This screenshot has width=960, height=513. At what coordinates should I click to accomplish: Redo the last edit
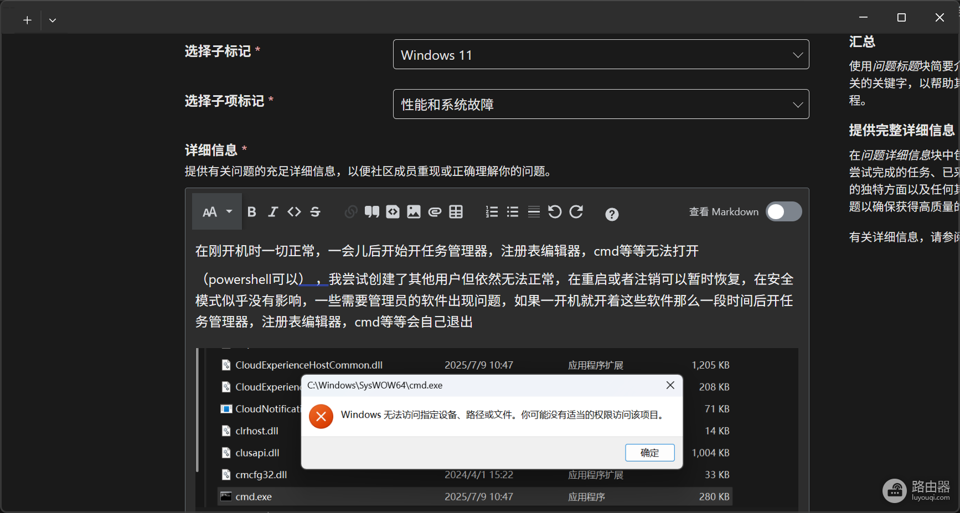[x=576, y=212]
